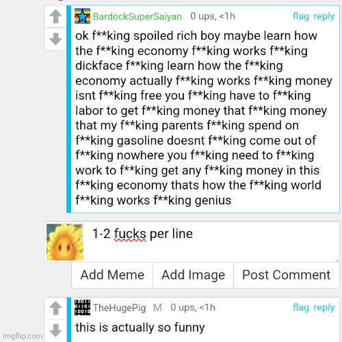
Task: Flag BardockSuperSaiyan's comment
Action: (x=301, y=16)
